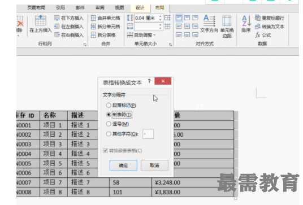This screenshot has width=303, height=205.
Task: Click table cell '项目 8'
Action: click(x=54, y=192)
